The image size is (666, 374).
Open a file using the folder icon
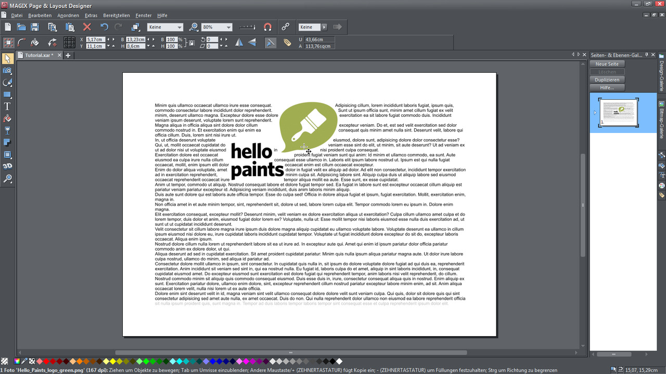point(21,27)
